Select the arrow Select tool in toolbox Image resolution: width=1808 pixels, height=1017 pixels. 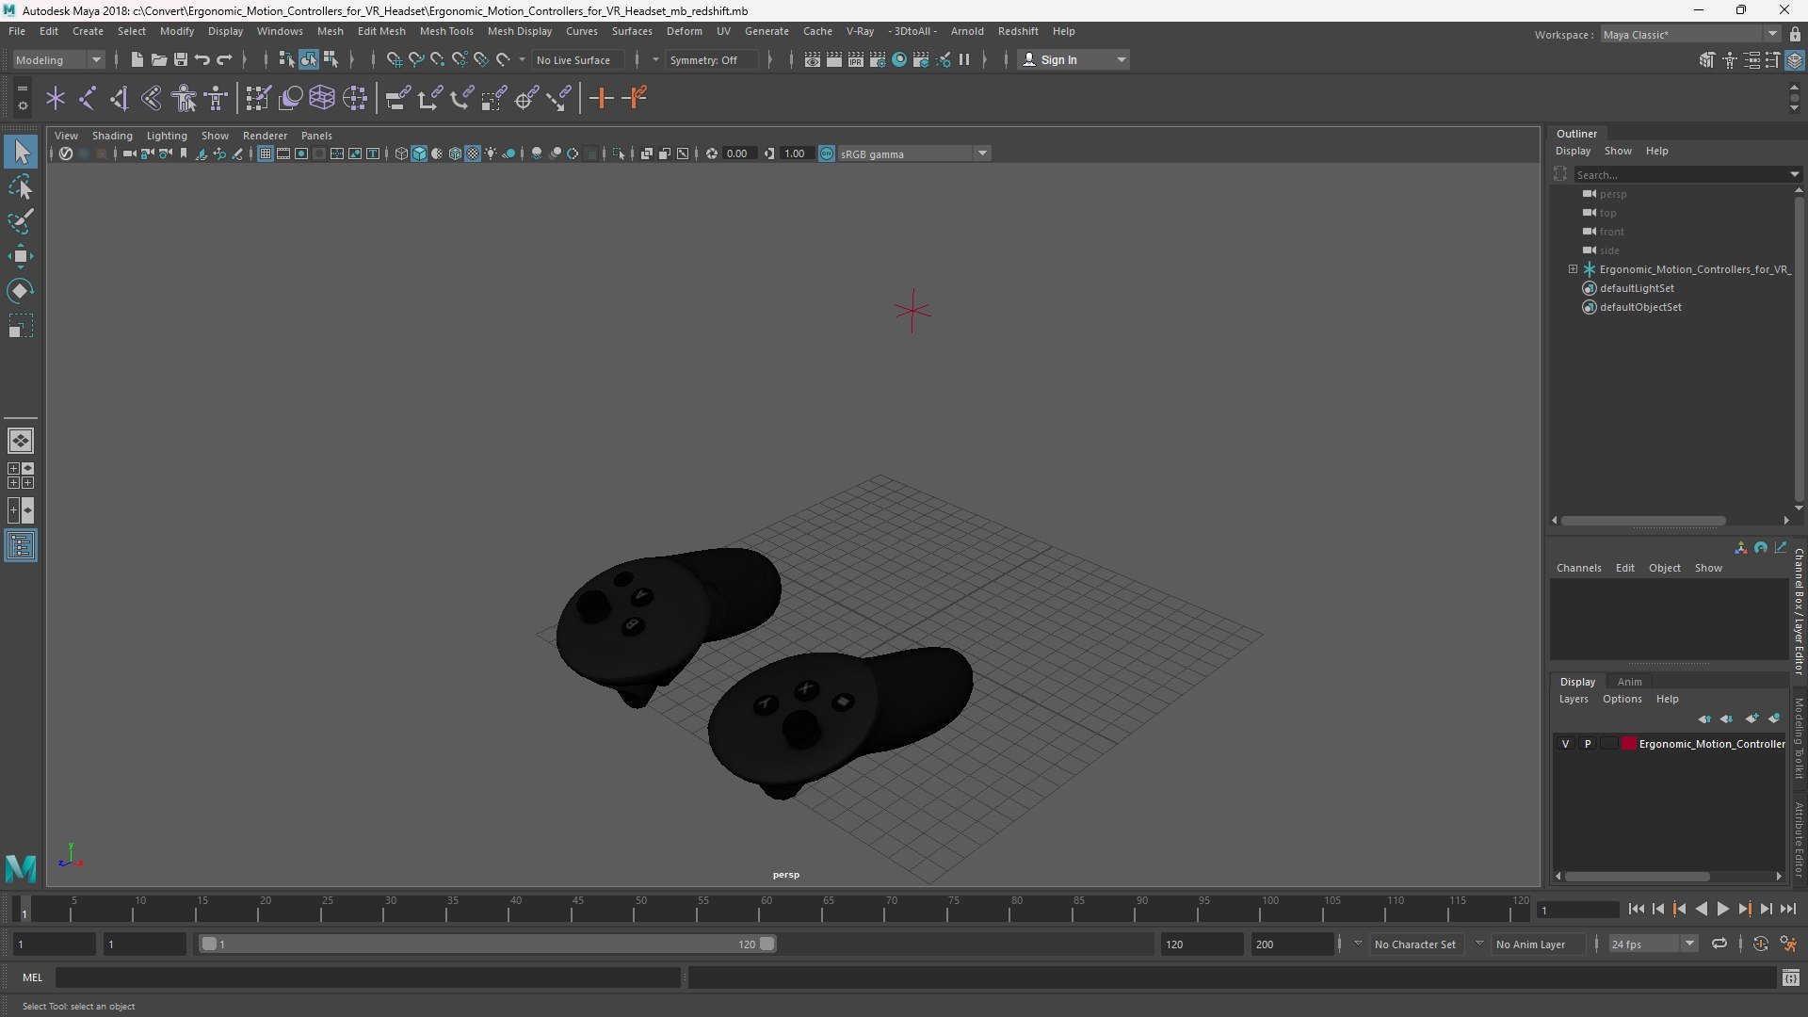[x=21, y=152]
